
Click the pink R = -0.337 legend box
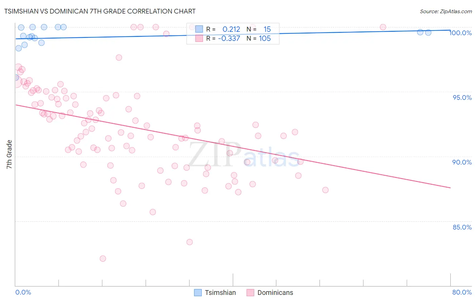[x=199, y=38]
